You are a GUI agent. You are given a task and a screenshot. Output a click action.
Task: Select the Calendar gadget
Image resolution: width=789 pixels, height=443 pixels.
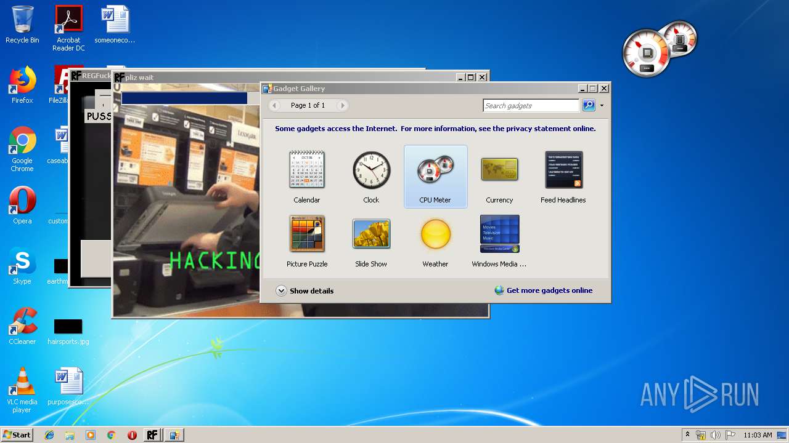[307, 177]
